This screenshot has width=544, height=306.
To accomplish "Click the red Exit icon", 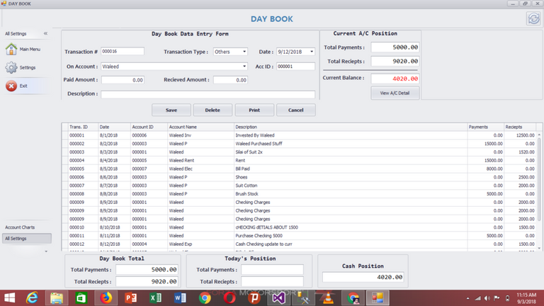I will 21,86.
